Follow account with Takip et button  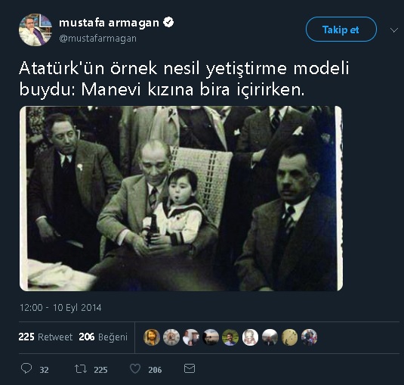click(341, 29)
